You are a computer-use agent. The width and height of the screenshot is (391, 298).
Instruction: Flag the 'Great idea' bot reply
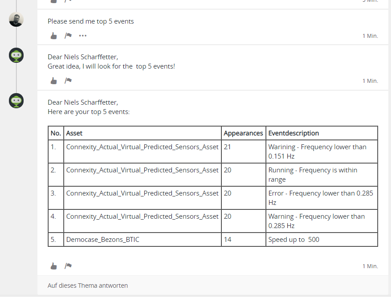point(68,81)
